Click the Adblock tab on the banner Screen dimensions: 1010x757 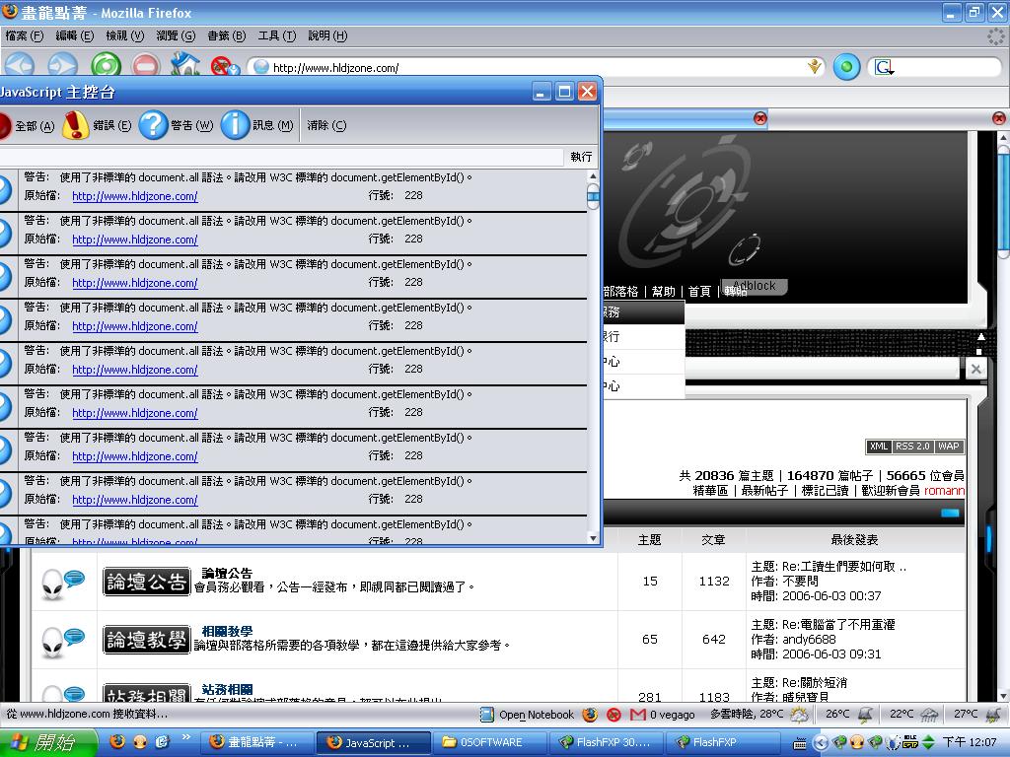(x=755, y=286)
